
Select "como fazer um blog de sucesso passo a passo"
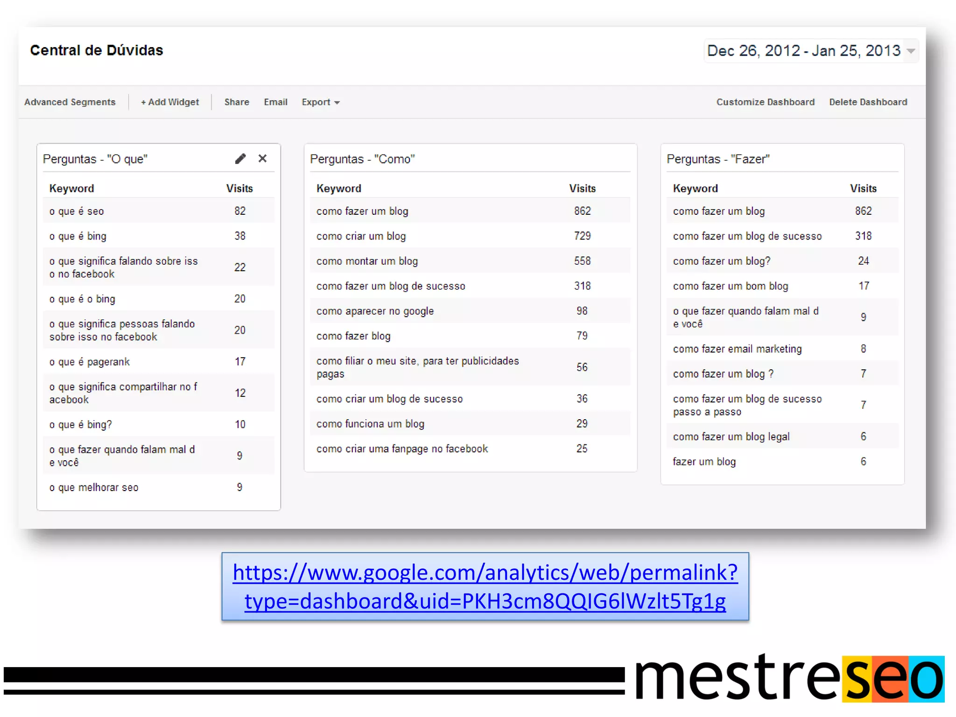click(747, 405)
